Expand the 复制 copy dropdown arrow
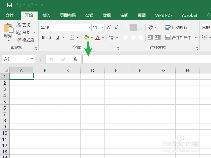The width and height of the screenshot is (211, 158). (34, 32)
